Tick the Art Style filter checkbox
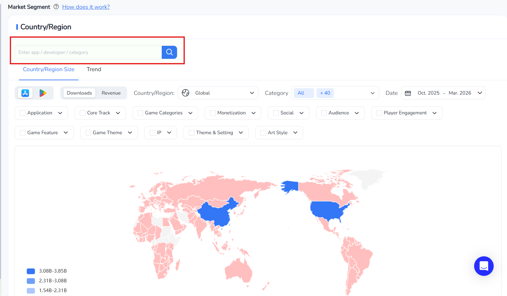 click(x=263, y=133)
